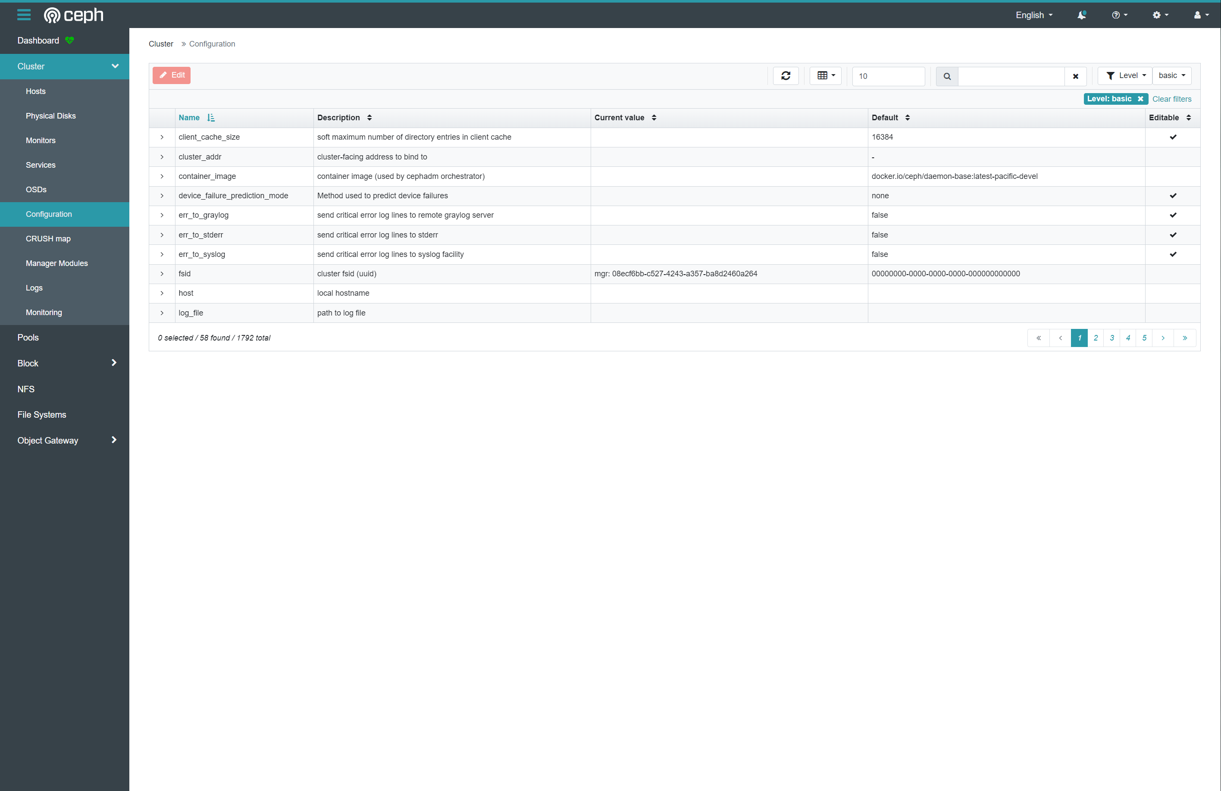Click the hamburger menu icon
The image size is (1221, 791).
[x=24, y=15]
